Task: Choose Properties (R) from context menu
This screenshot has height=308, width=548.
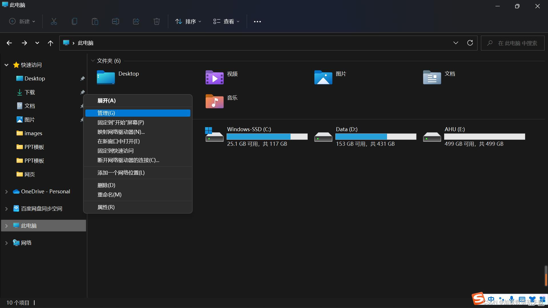Action: (x=106, y=207)
